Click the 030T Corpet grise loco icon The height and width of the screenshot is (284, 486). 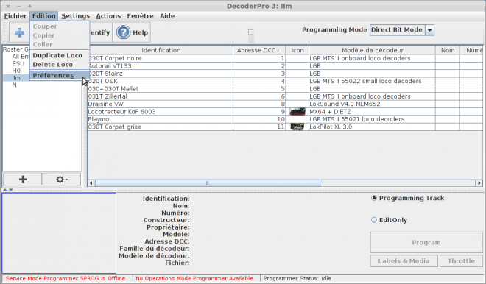[297, 127]
